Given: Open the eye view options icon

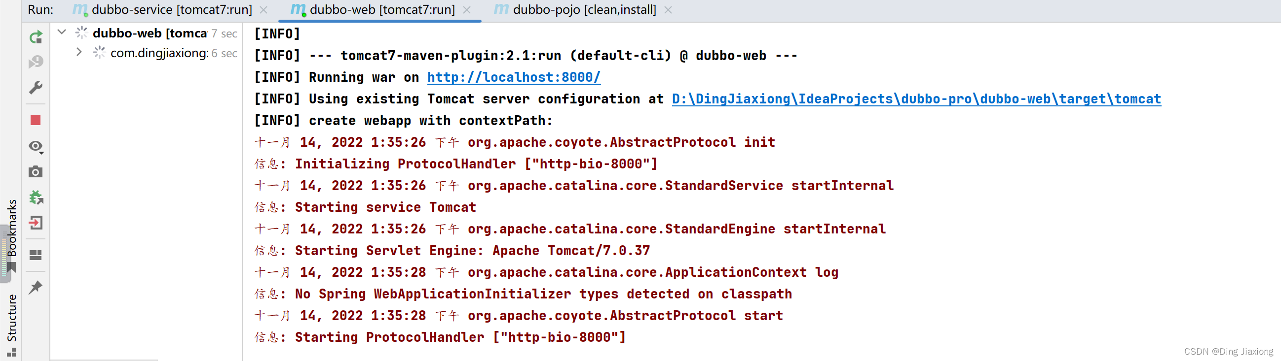Looking at the screenshot, I should pyautogui.click(x=36, y=146).
